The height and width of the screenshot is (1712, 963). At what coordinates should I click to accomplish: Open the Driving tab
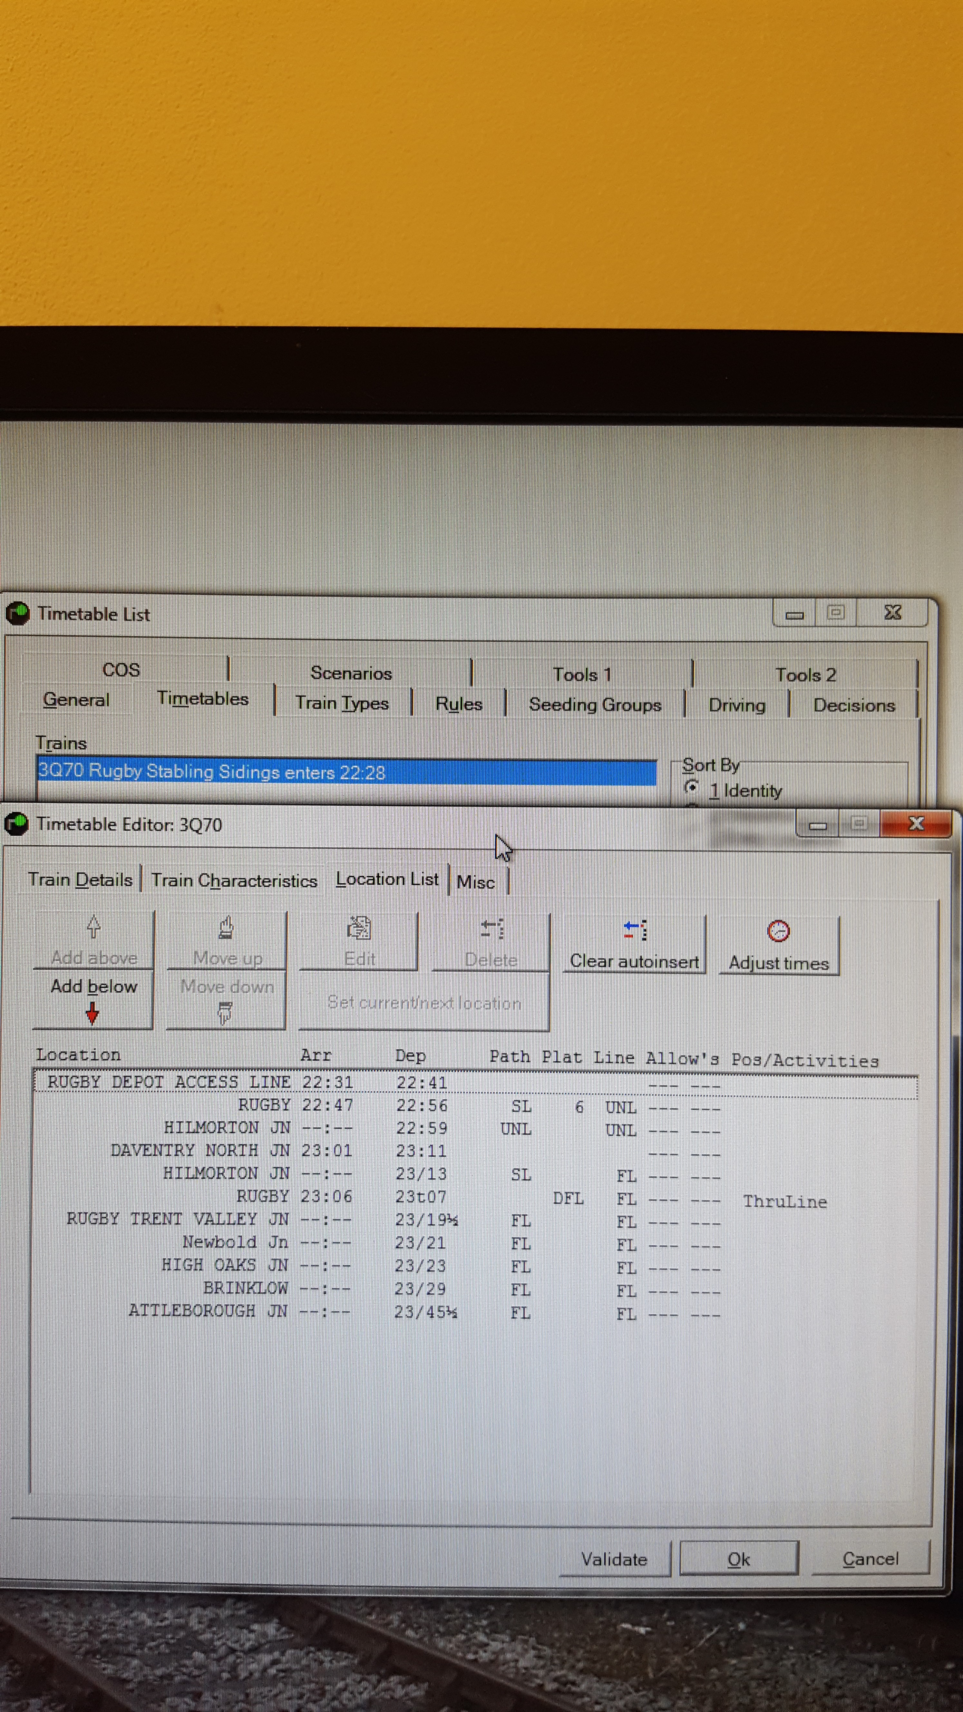tap(737, 705)
